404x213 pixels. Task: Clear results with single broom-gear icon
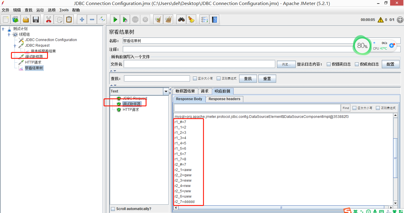tap(158, 20)
